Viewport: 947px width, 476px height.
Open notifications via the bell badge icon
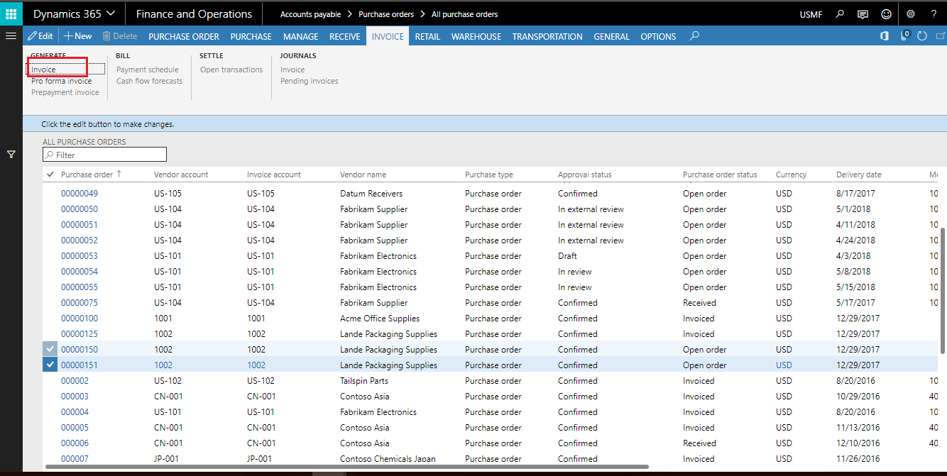[x=902, y=35]
